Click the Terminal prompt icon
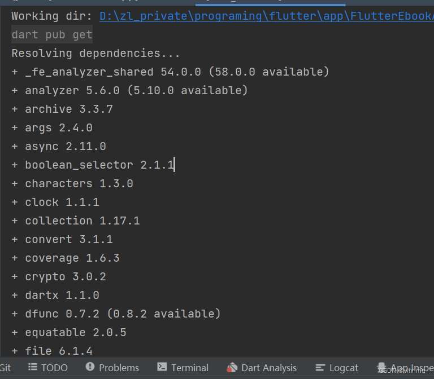This screenshot has height=379, width=434. tap(162, 367)
